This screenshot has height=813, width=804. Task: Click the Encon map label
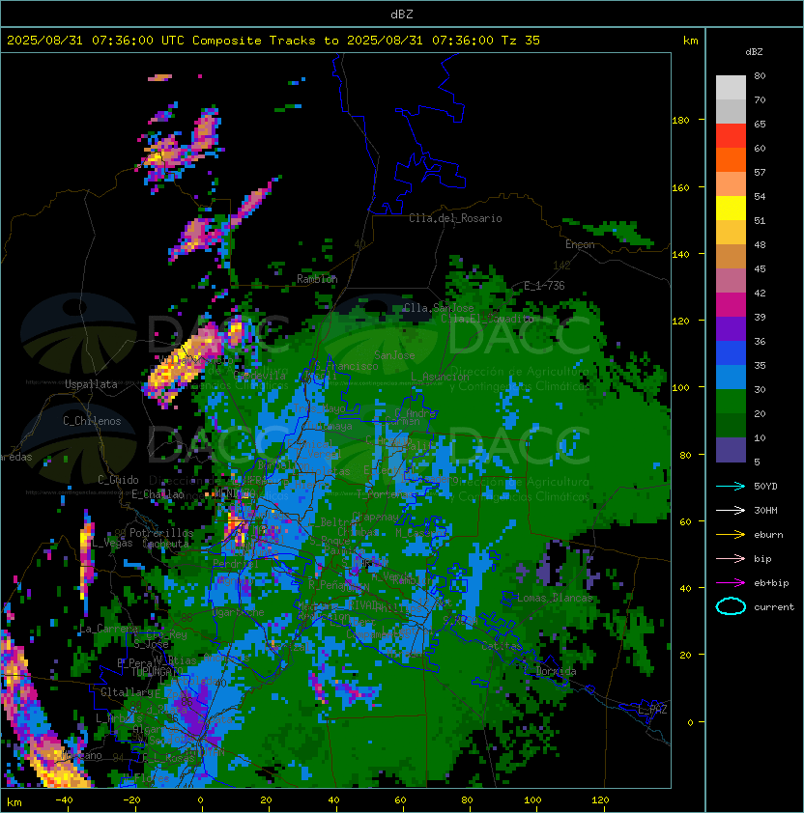(580, 244)
